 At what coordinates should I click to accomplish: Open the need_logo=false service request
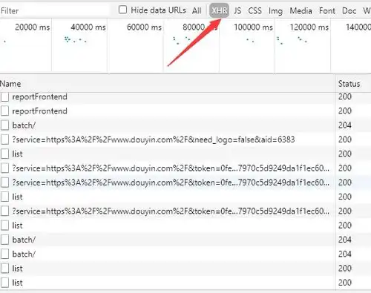[154, 139]
